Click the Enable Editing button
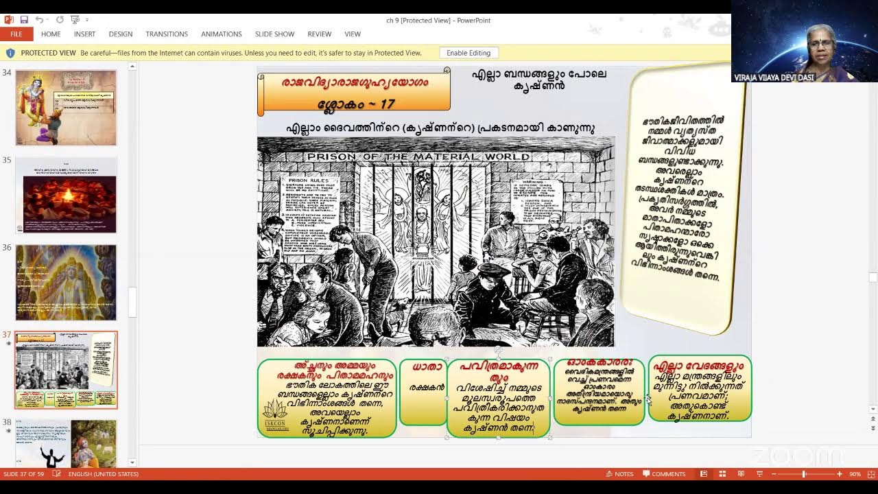 [x=468, y=53]
